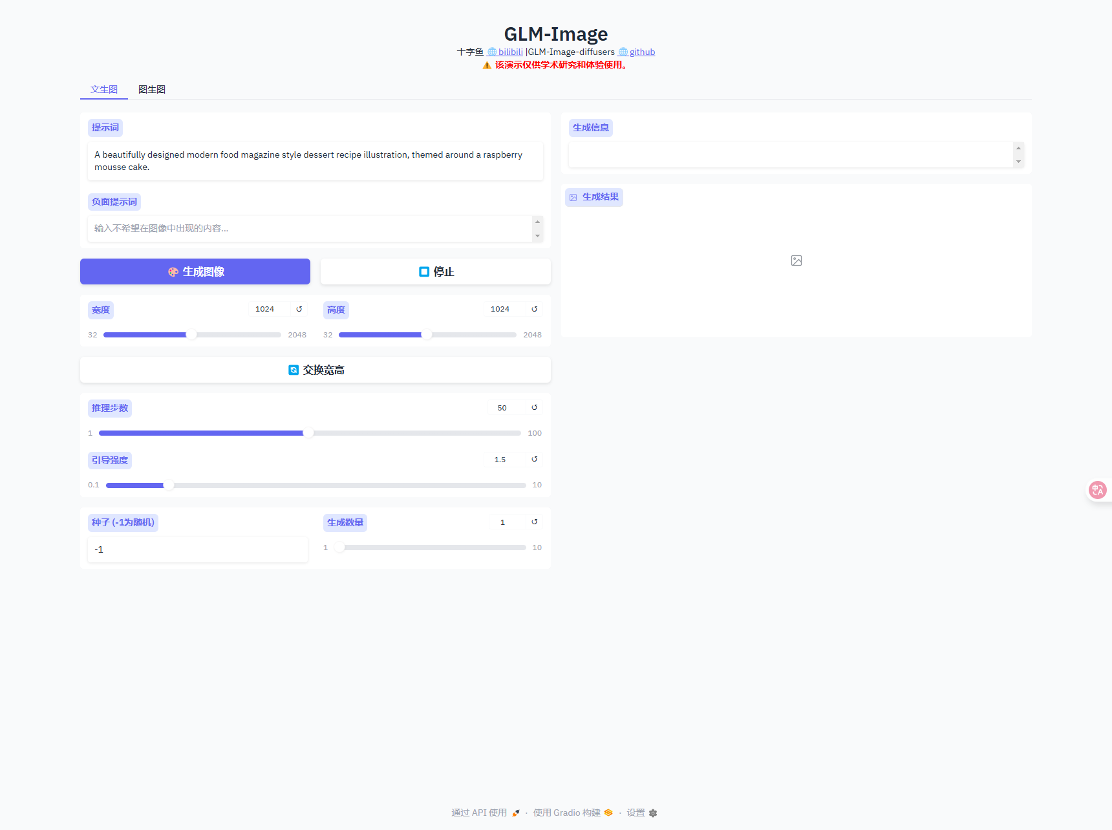Screen dimensions: 1112x830
Task: Reset the height value with its reset icon
Action: [535, 310]
